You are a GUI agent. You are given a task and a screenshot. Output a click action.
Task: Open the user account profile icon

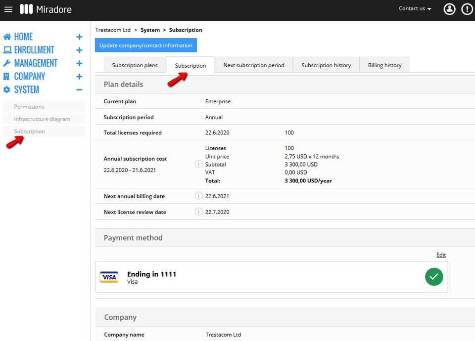[x=449, y=9]
